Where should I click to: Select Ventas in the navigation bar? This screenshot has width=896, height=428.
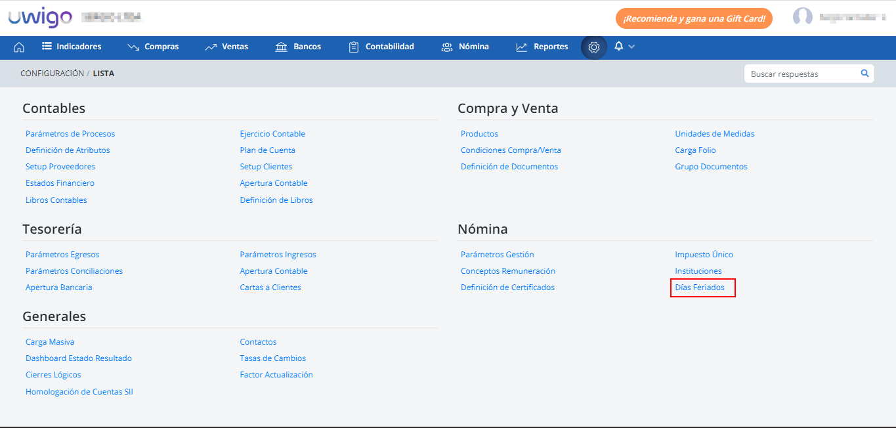(226, 47)
